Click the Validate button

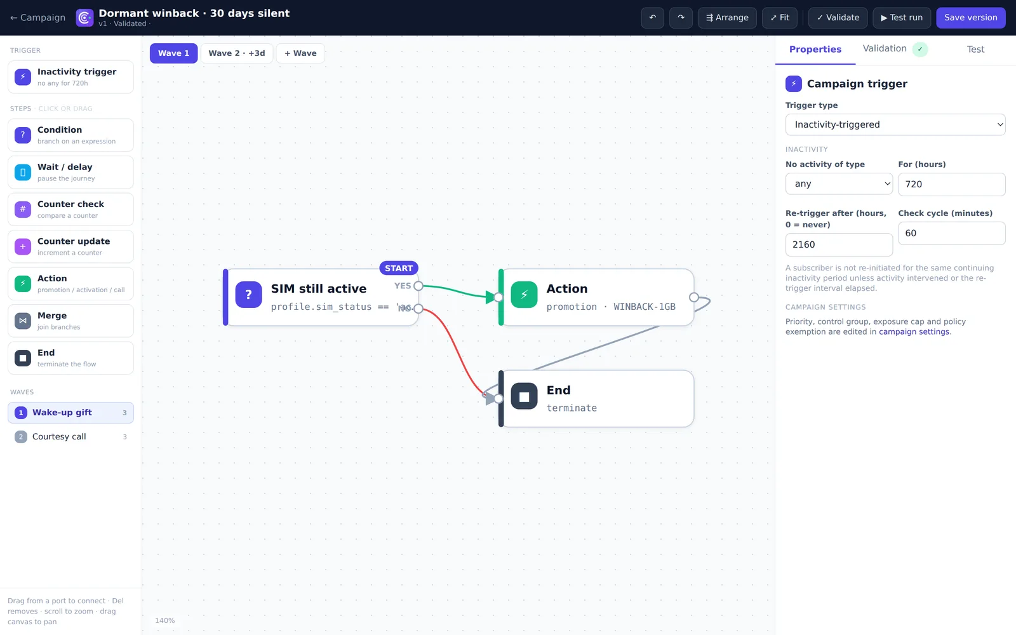838,18
